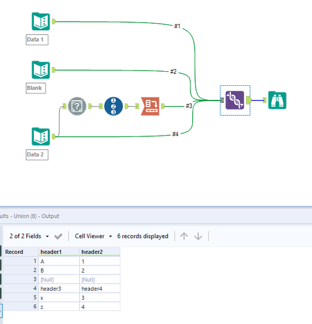Click the down arrow record navigation
The image size is (312, 324).
[198, 236]
